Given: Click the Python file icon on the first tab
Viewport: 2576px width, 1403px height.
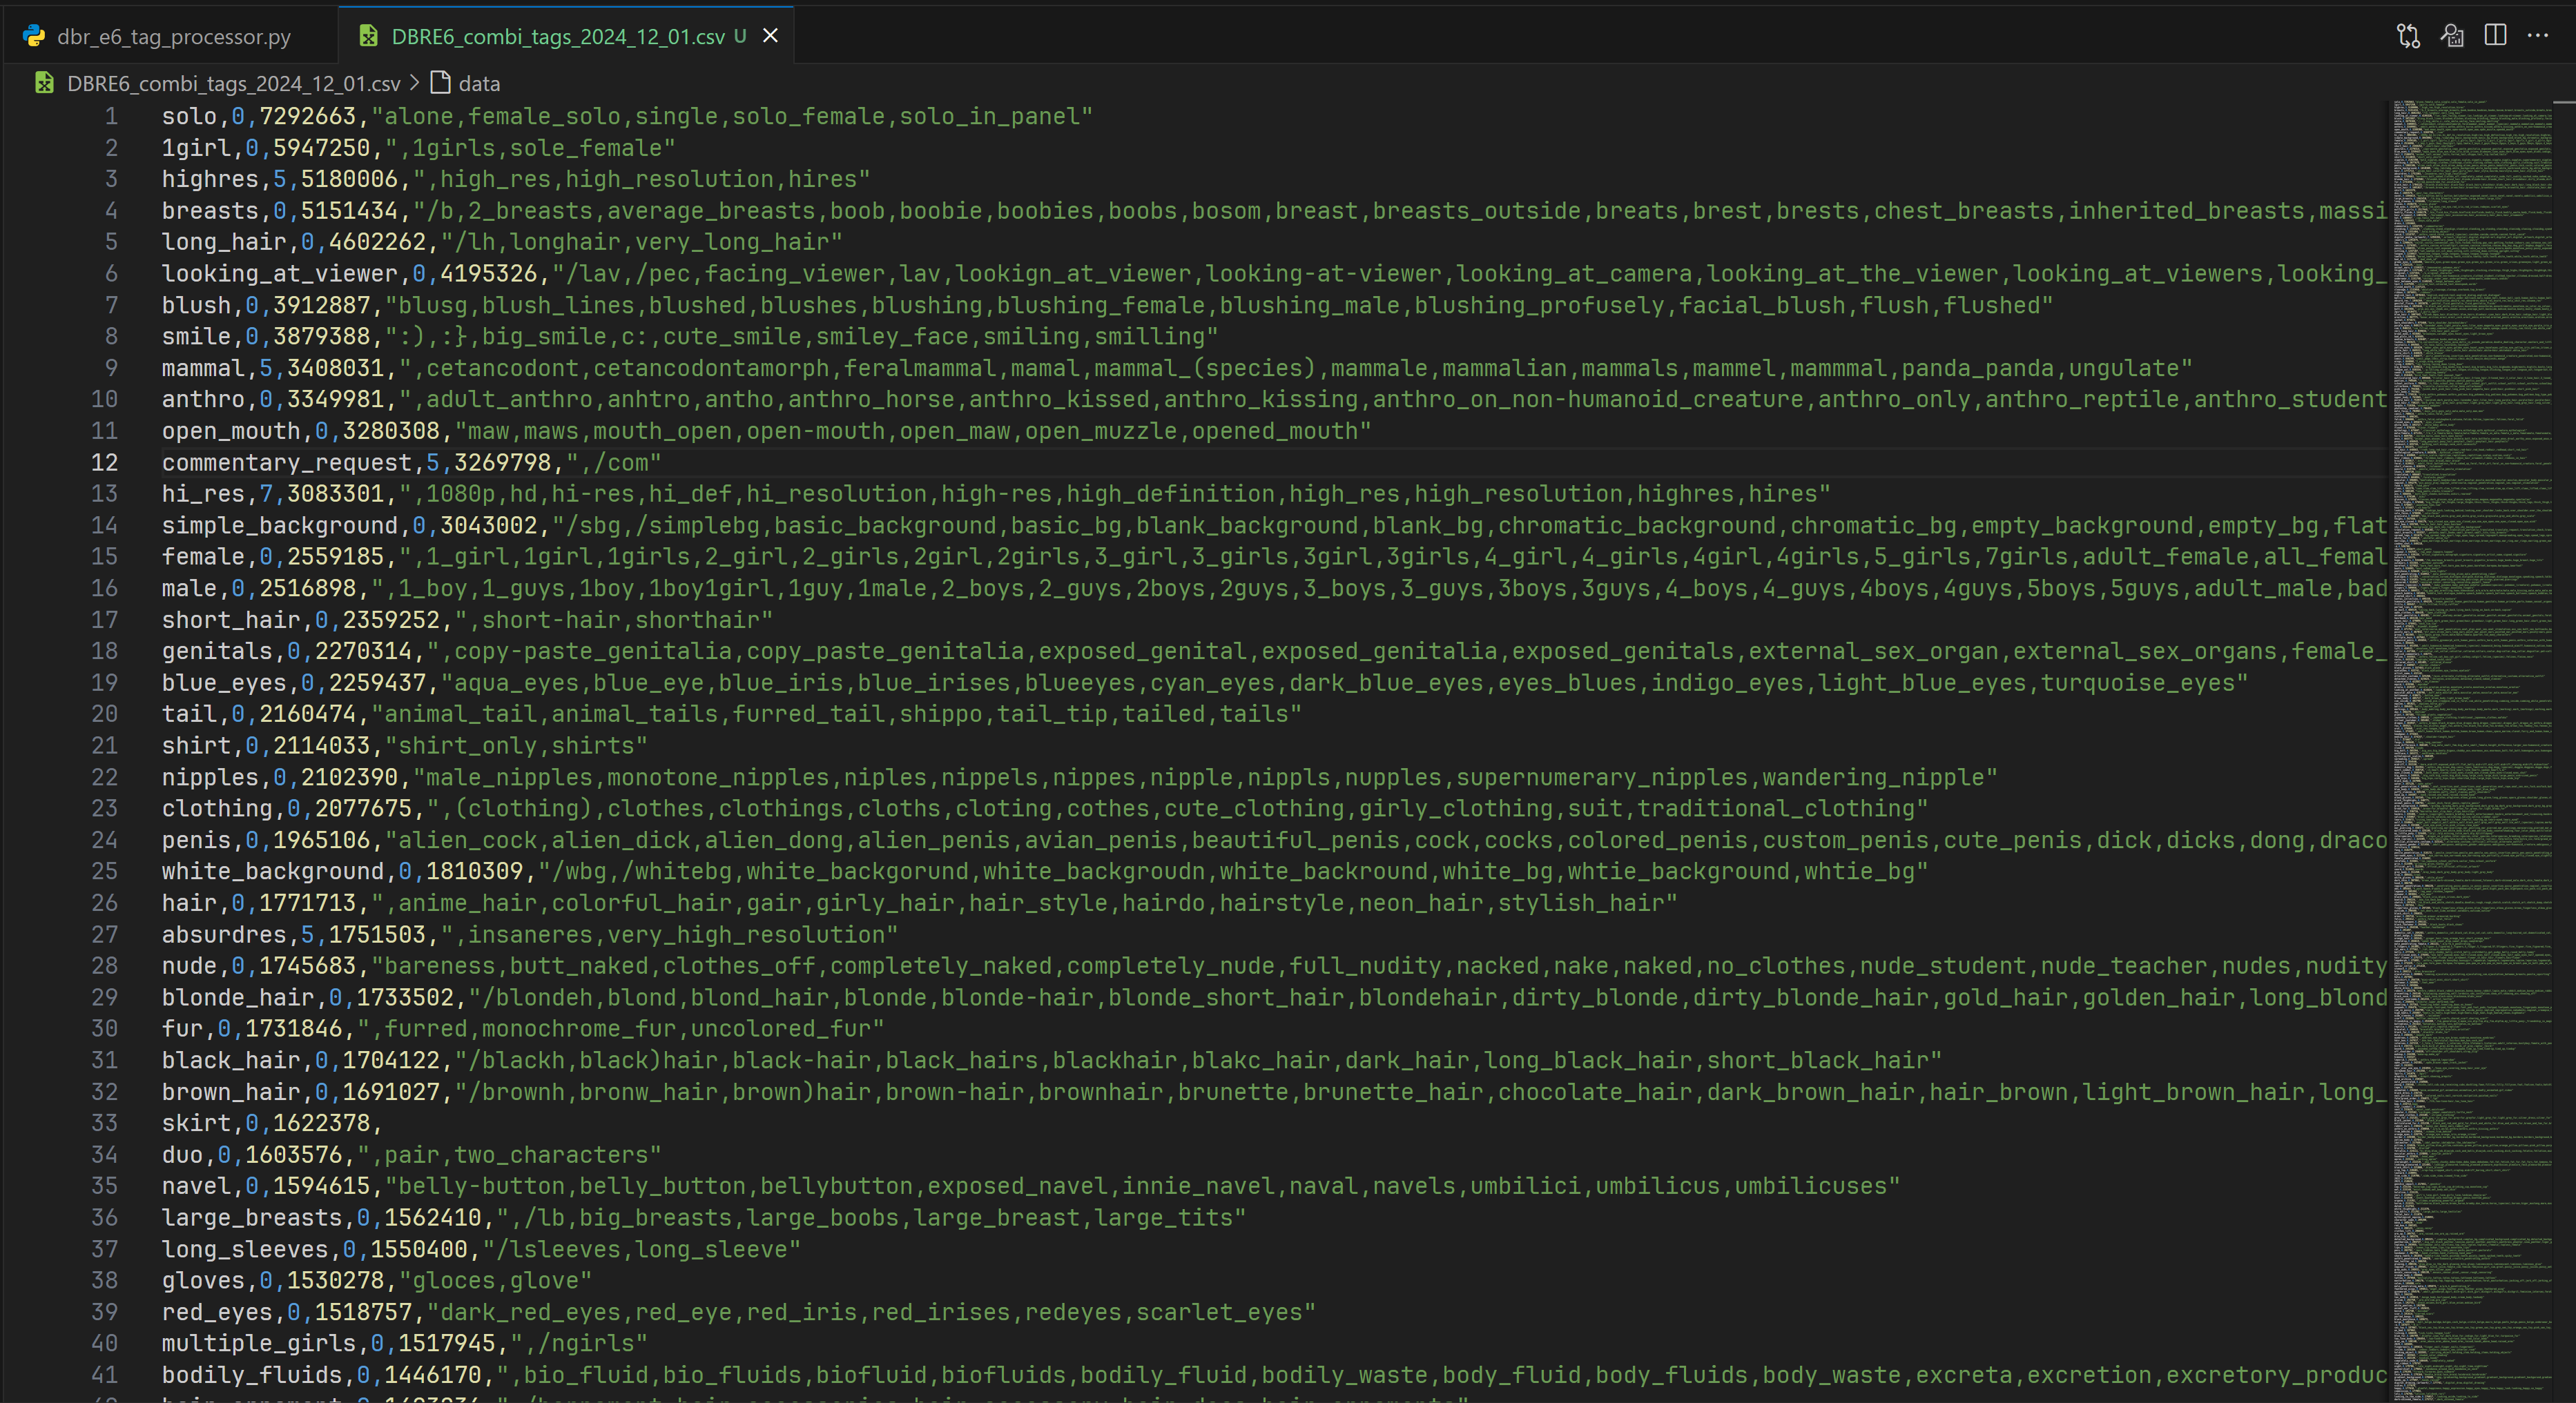Looking at the screenshot, I should [x=34, y=37].
